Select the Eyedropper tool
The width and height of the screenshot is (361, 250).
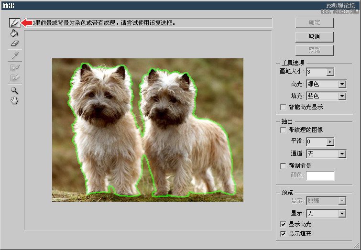(15, 55)
